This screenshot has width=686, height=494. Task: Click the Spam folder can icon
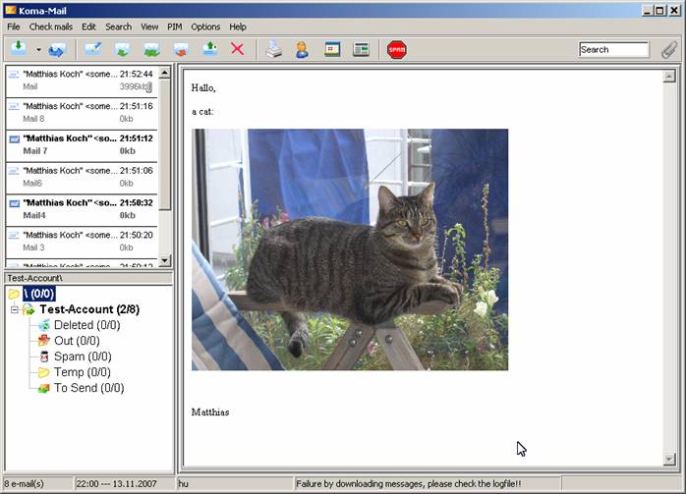pos(44,357)
